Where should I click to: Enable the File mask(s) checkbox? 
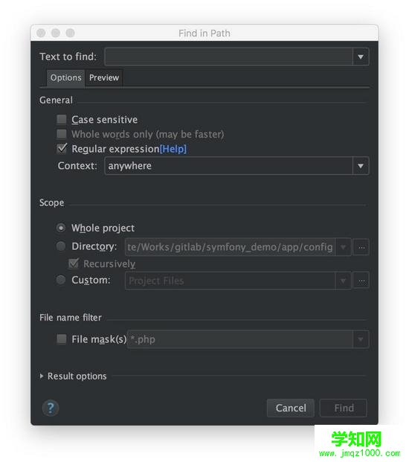pyautogui.click(x=62, y=339)
